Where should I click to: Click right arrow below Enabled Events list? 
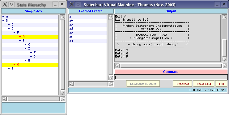pyautogui.click(x=111, y=84)
